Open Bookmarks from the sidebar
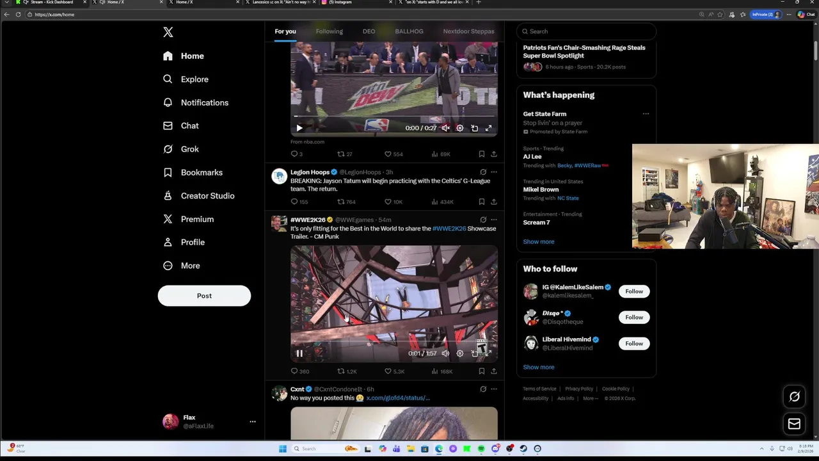The height and width of the screenshot is (461, 819). 193,172
